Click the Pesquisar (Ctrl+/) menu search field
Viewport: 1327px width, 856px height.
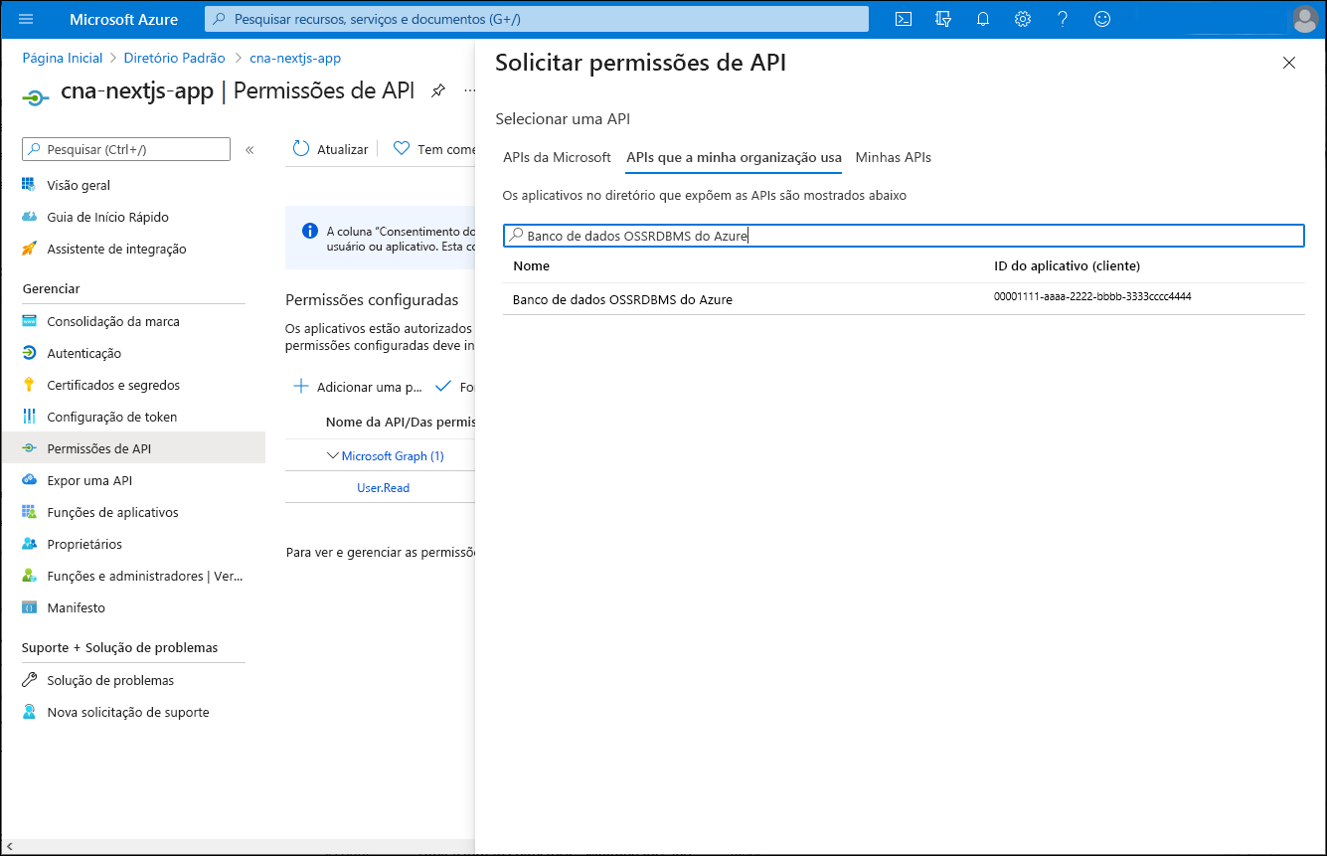pos(126,149)
